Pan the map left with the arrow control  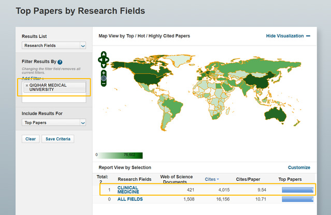pos(100,60)
